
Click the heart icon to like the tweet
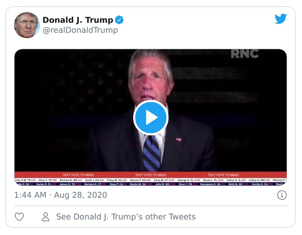click(19, 217)
